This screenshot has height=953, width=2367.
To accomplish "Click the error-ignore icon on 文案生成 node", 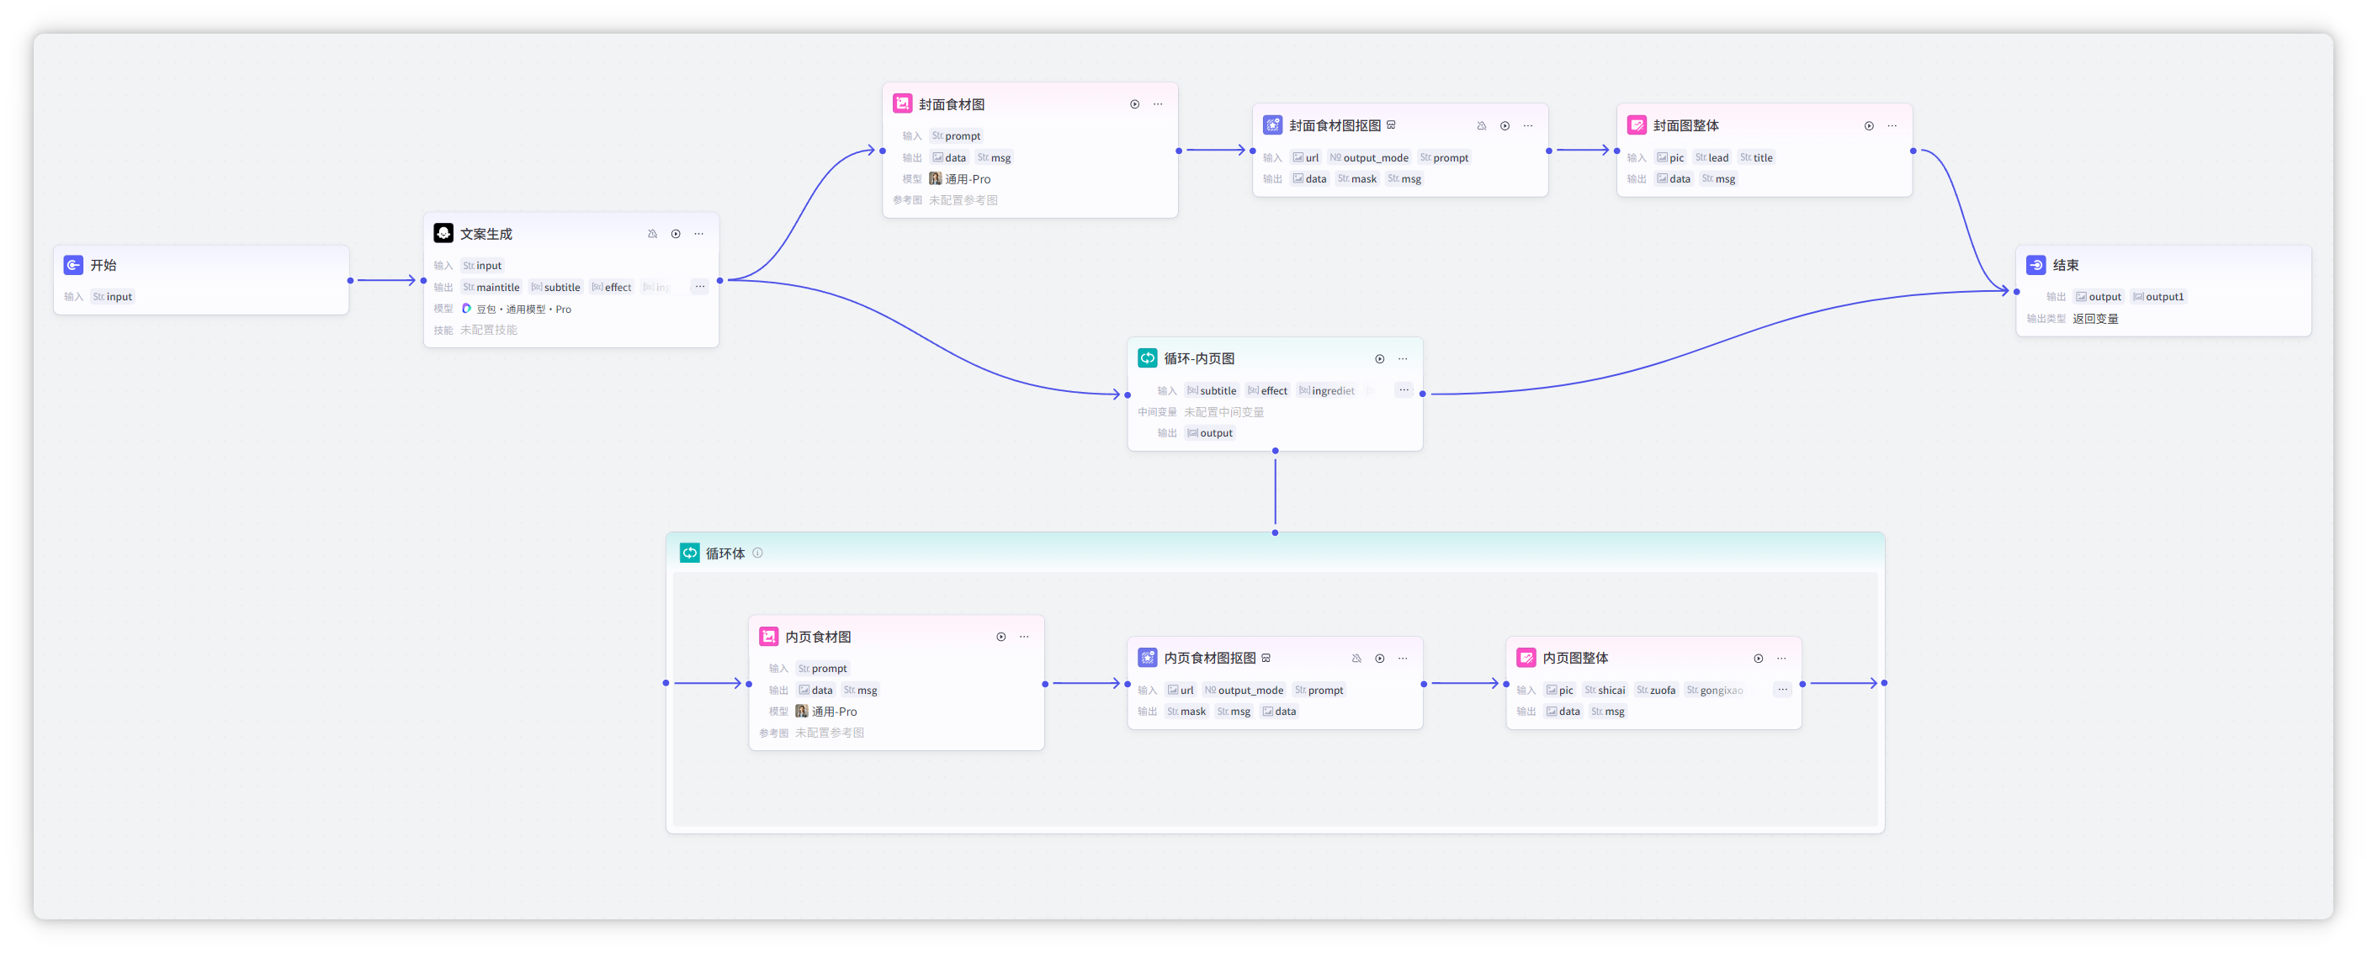I will 652,234.
